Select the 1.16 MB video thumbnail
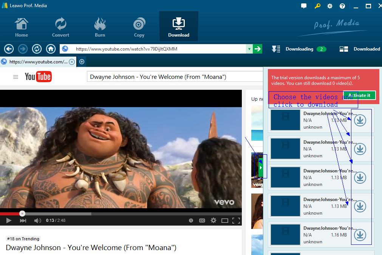This screenshot has height=255, width=382. point(285,235)
